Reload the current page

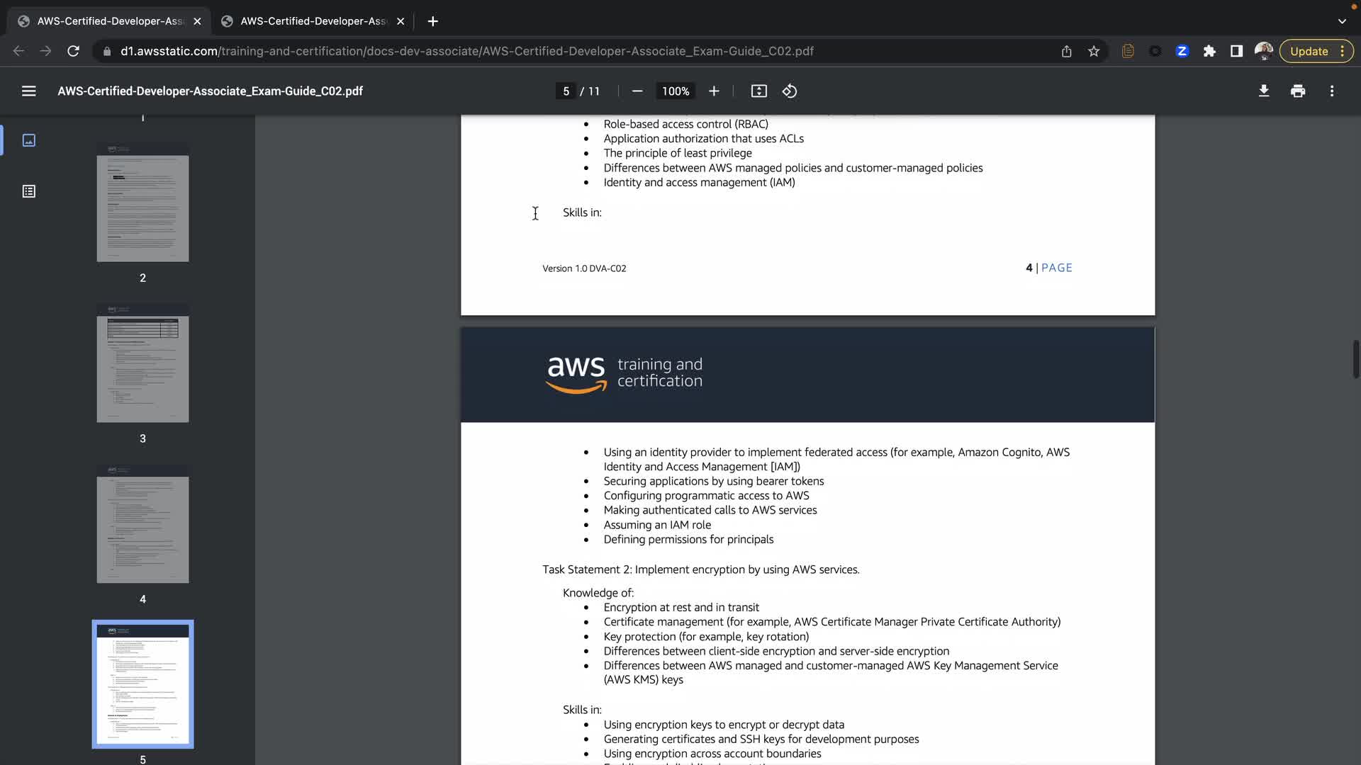point(73,51)
